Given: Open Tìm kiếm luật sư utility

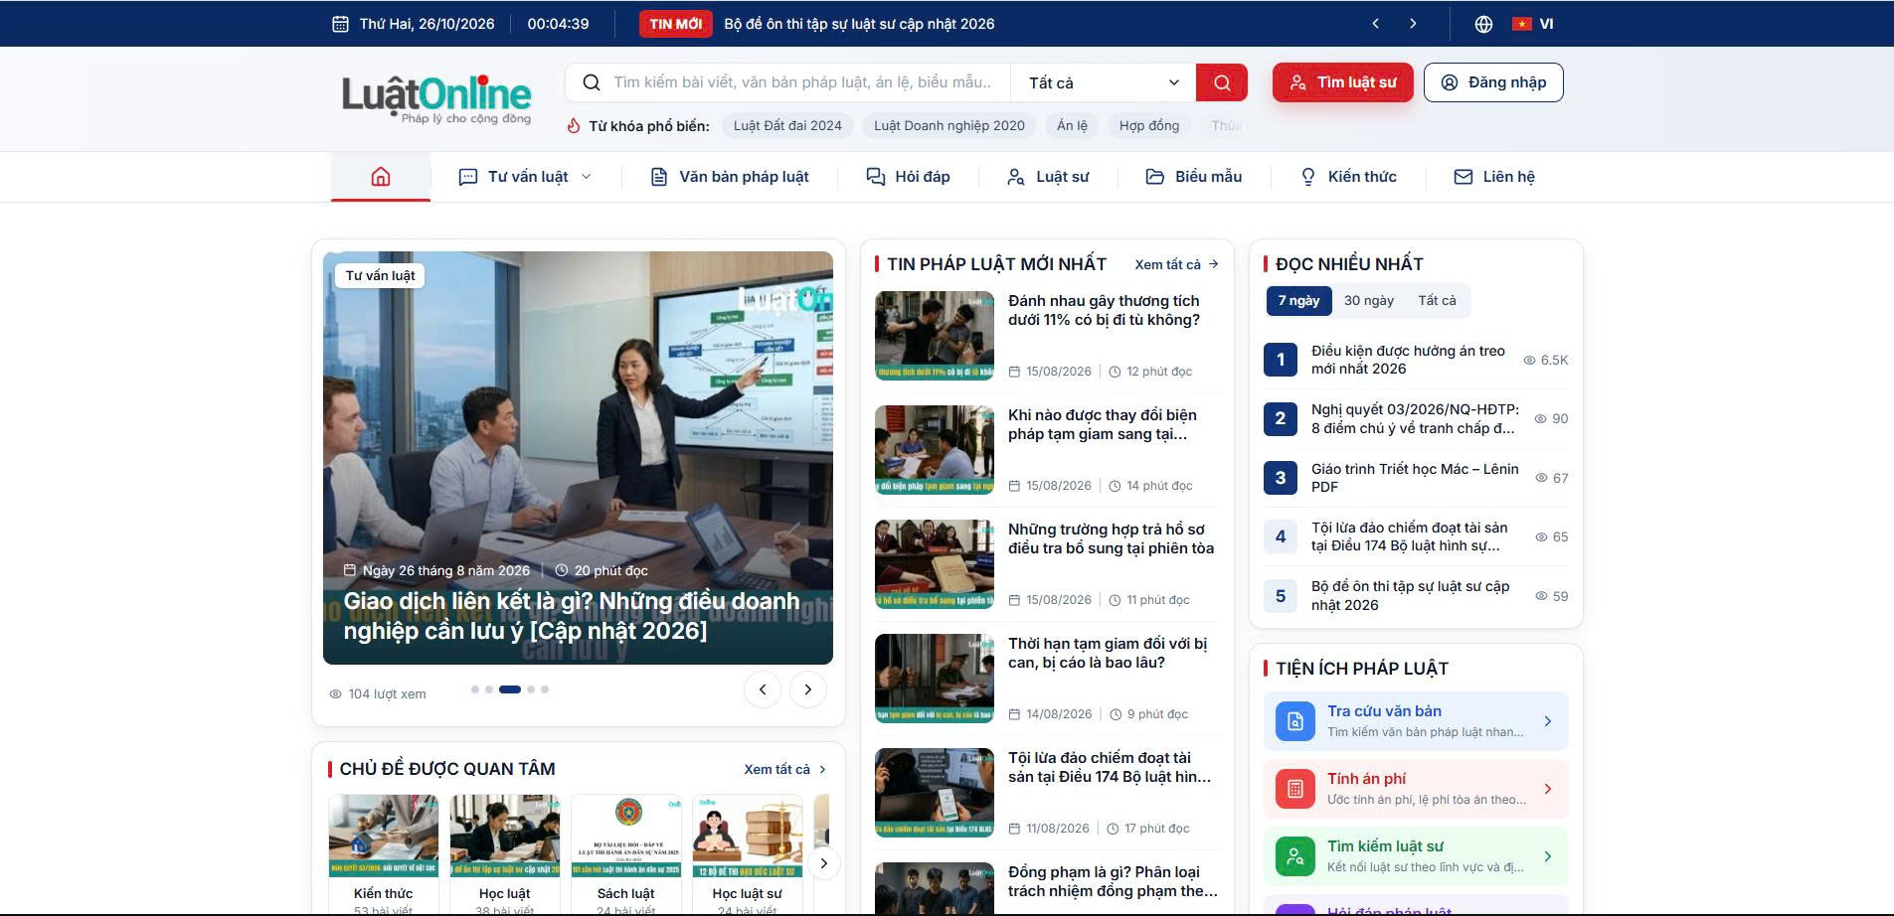Looking at the screenshot, I should coord(1416,856).
